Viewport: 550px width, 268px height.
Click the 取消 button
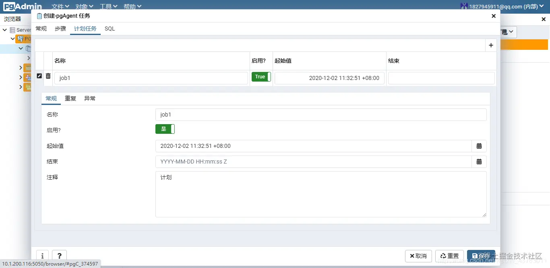click(418, 256)
